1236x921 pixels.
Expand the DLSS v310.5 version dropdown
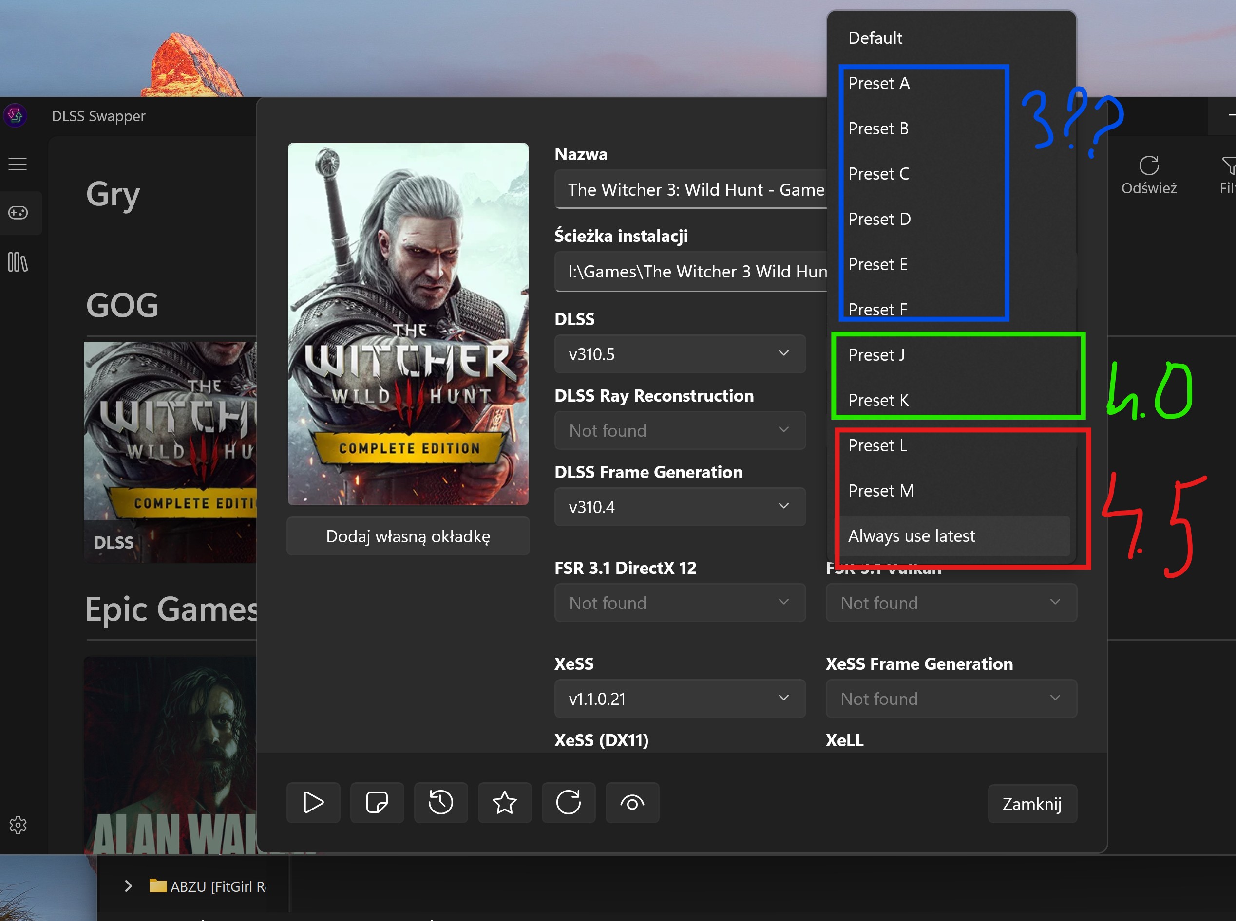tap(680, 354)
